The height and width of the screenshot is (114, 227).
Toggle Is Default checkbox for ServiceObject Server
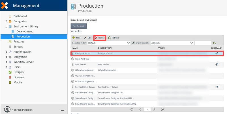click(x=217, y=87)
